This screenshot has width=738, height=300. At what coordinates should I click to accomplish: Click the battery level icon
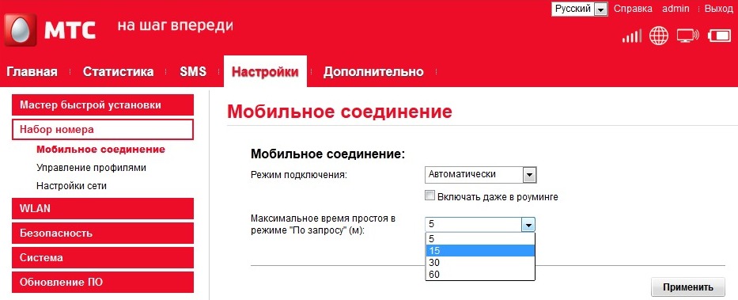click(718, 36)
